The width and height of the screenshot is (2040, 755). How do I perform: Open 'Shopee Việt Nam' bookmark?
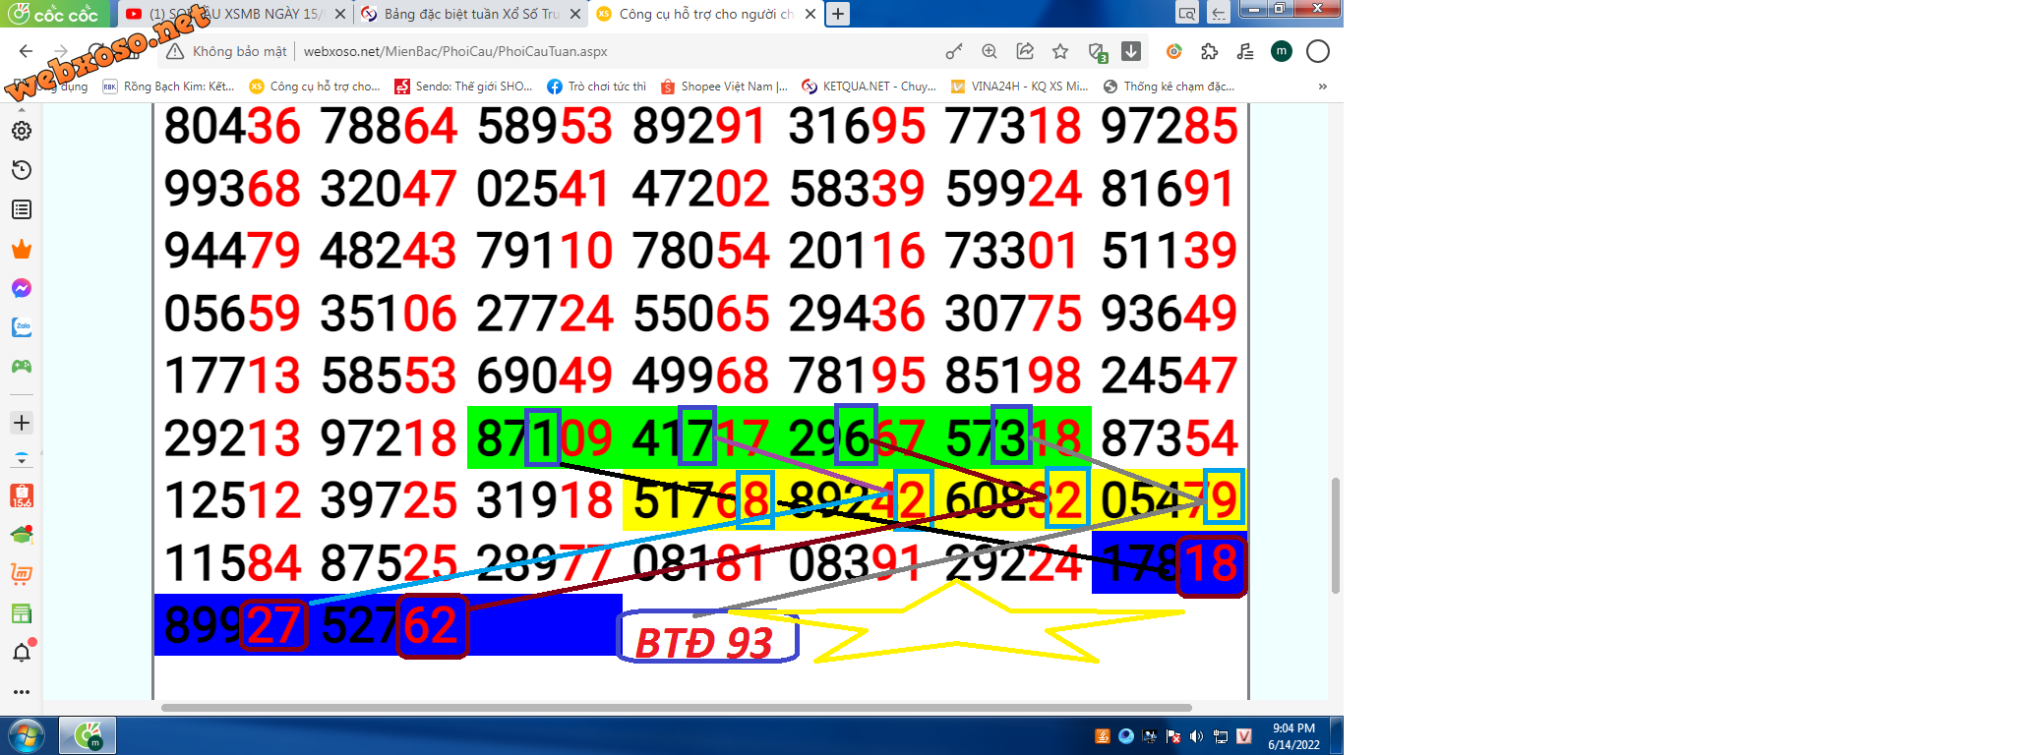pyautogui.click(x=724, y=87)
